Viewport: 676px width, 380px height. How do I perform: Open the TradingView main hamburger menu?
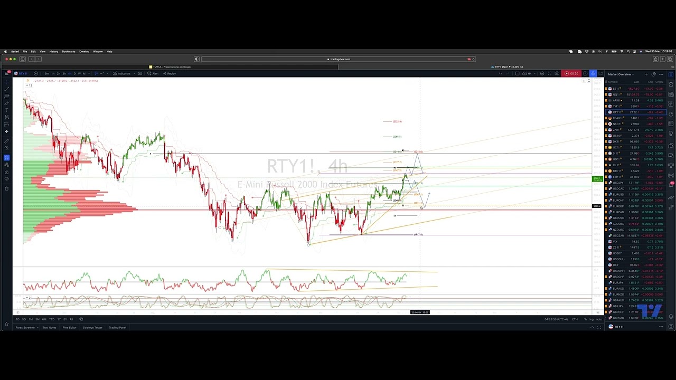click(x=6, y=73)
